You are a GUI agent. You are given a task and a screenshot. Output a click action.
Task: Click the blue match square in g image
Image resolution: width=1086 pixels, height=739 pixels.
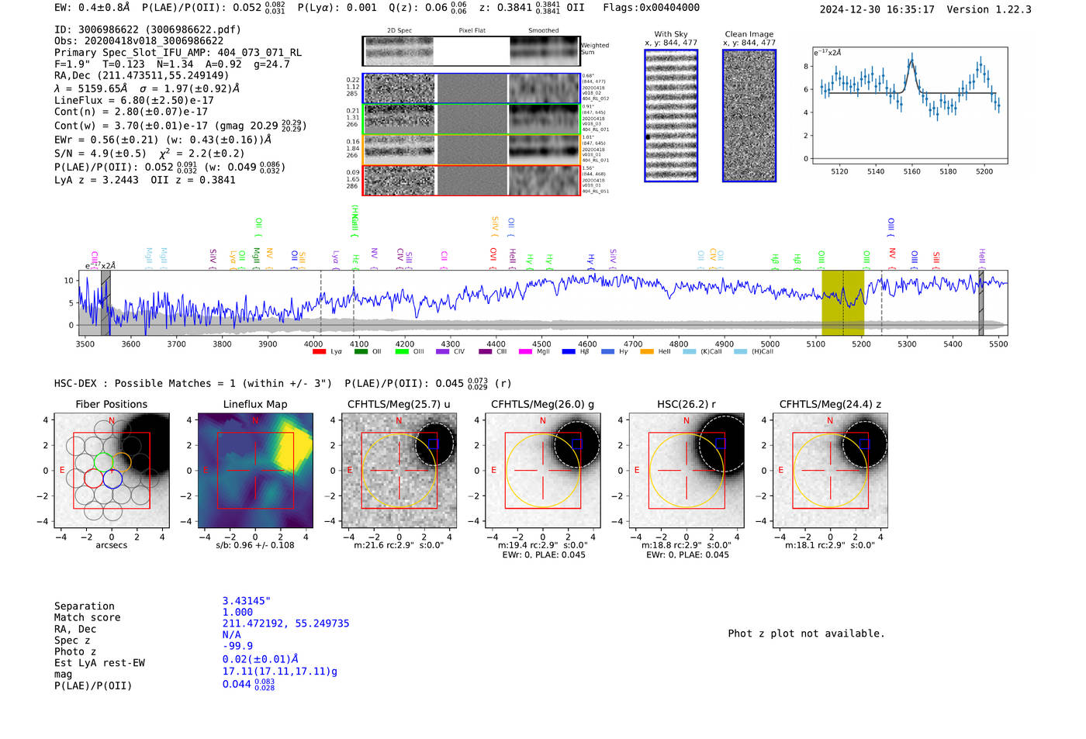click(576, 444)
